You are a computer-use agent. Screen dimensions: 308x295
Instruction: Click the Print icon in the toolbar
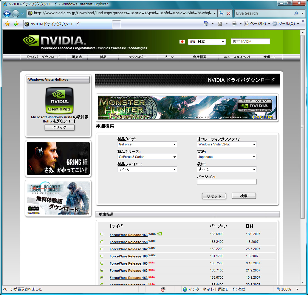tap(234, 24)
